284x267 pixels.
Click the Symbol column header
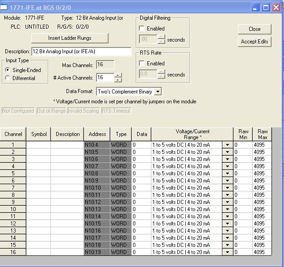pos(38,134)
